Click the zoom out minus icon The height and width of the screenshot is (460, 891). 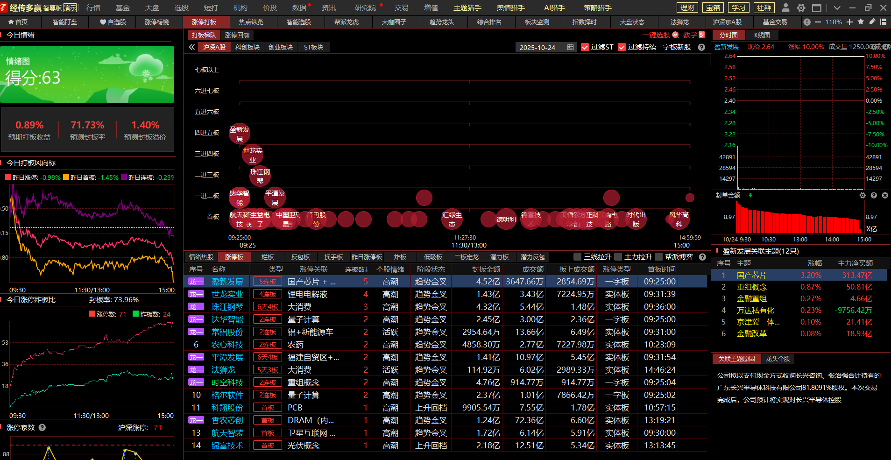click(x=818, y=22)
